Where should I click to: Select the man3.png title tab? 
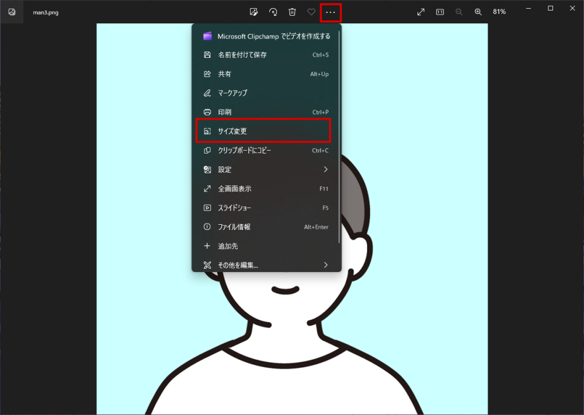47,12
